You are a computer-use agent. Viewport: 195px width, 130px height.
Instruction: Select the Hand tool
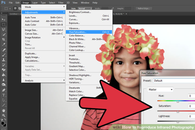[3, 110]
